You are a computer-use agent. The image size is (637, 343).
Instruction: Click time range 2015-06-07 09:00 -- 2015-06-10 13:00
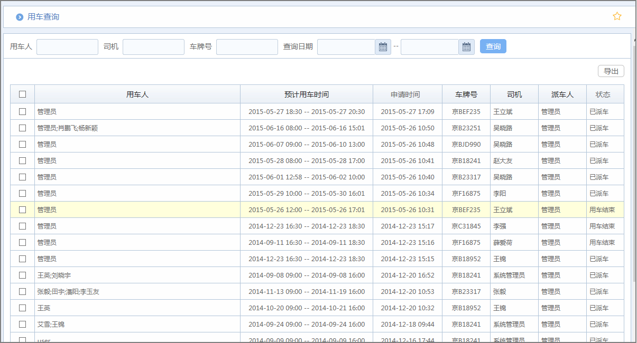click(x=307, y=144)
